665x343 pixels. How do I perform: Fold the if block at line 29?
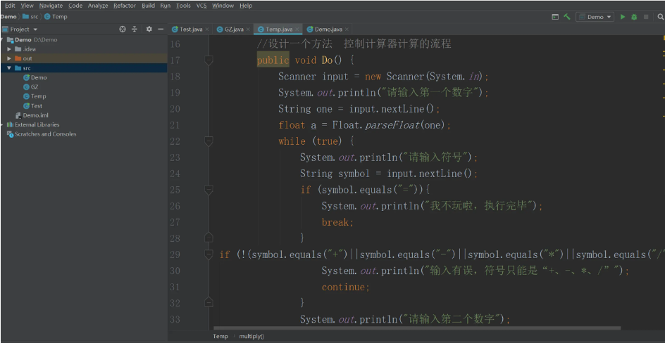coord(209,254)
